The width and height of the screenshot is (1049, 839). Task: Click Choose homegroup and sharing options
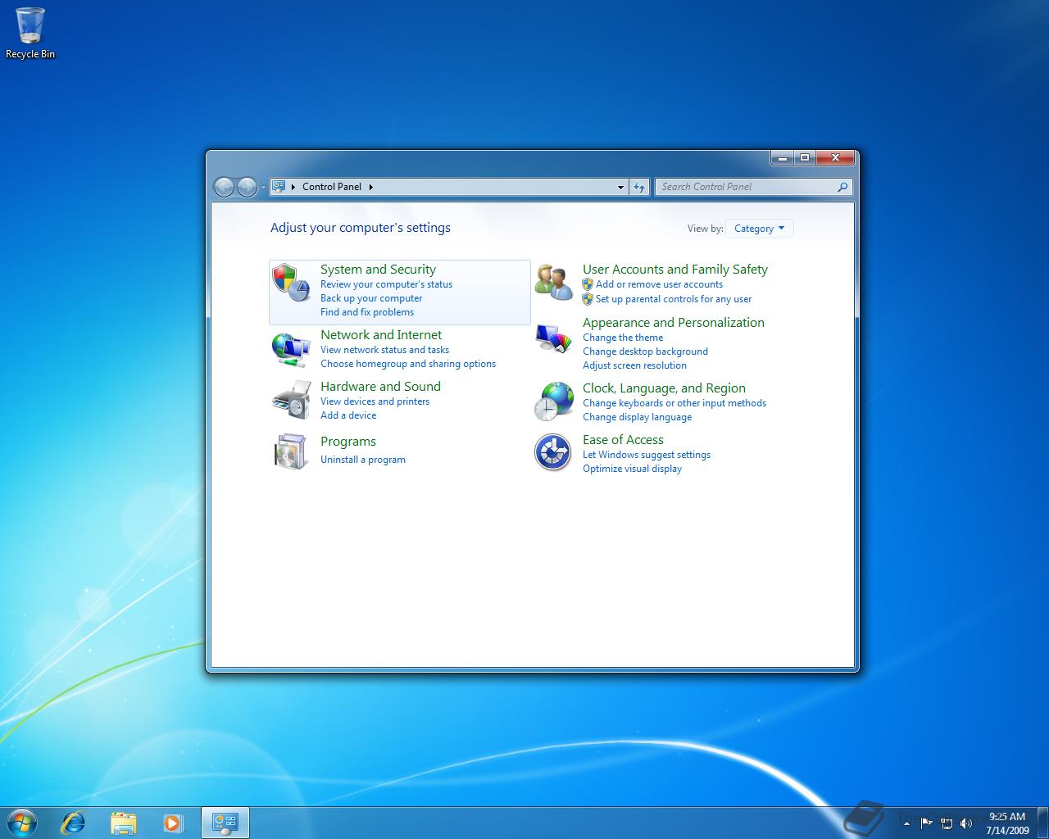[x=408, y=364]
